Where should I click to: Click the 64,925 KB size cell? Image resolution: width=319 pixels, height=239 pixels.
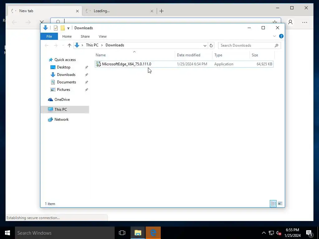(264, 64)
